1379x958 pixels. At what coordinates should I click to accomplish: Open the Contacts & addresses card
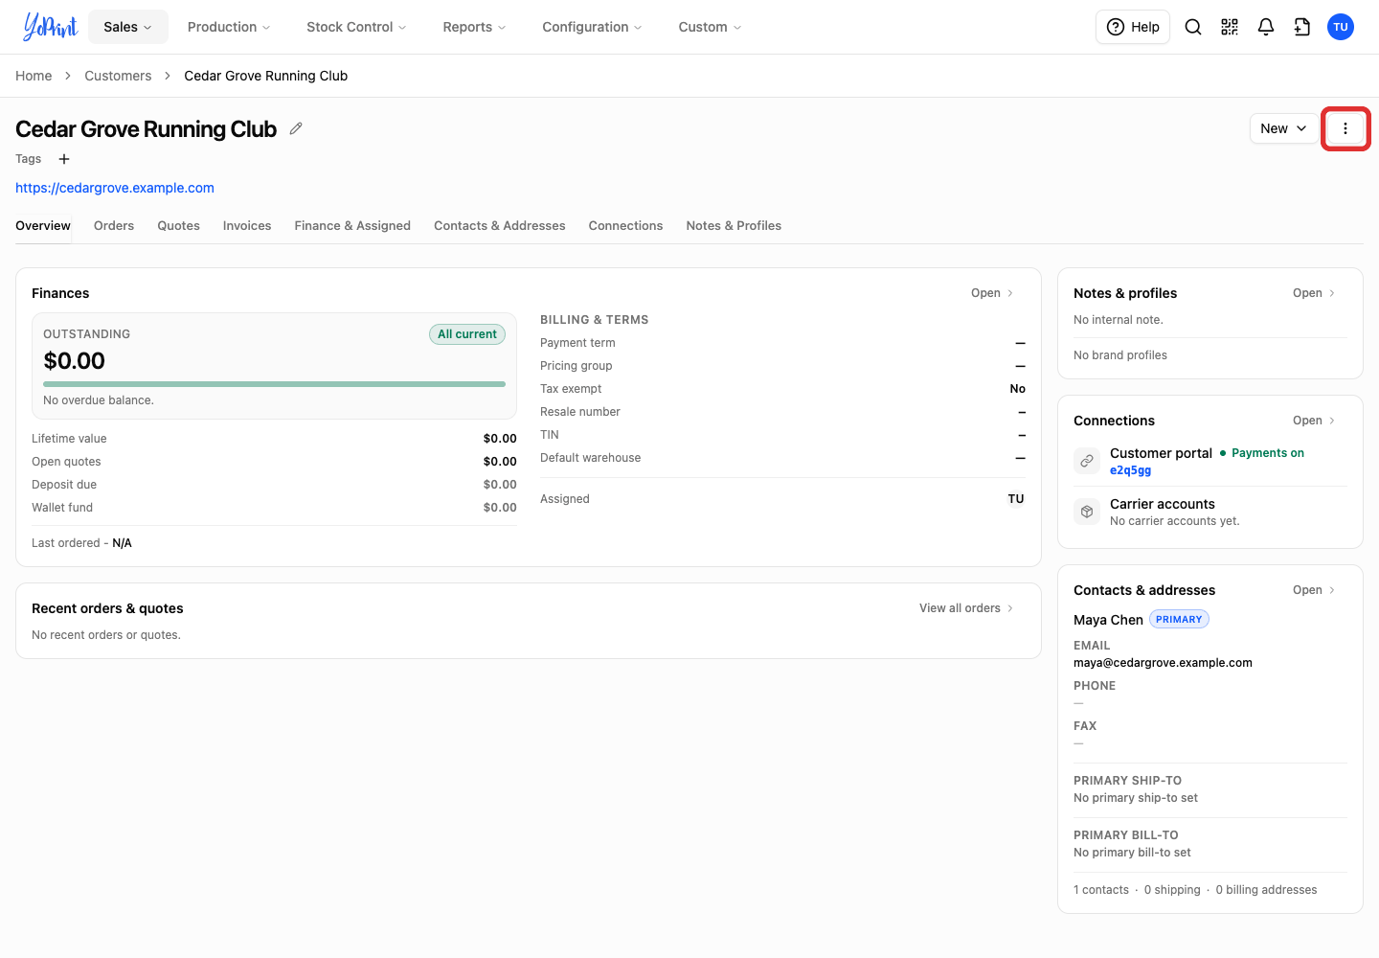tap(1314, 590)
